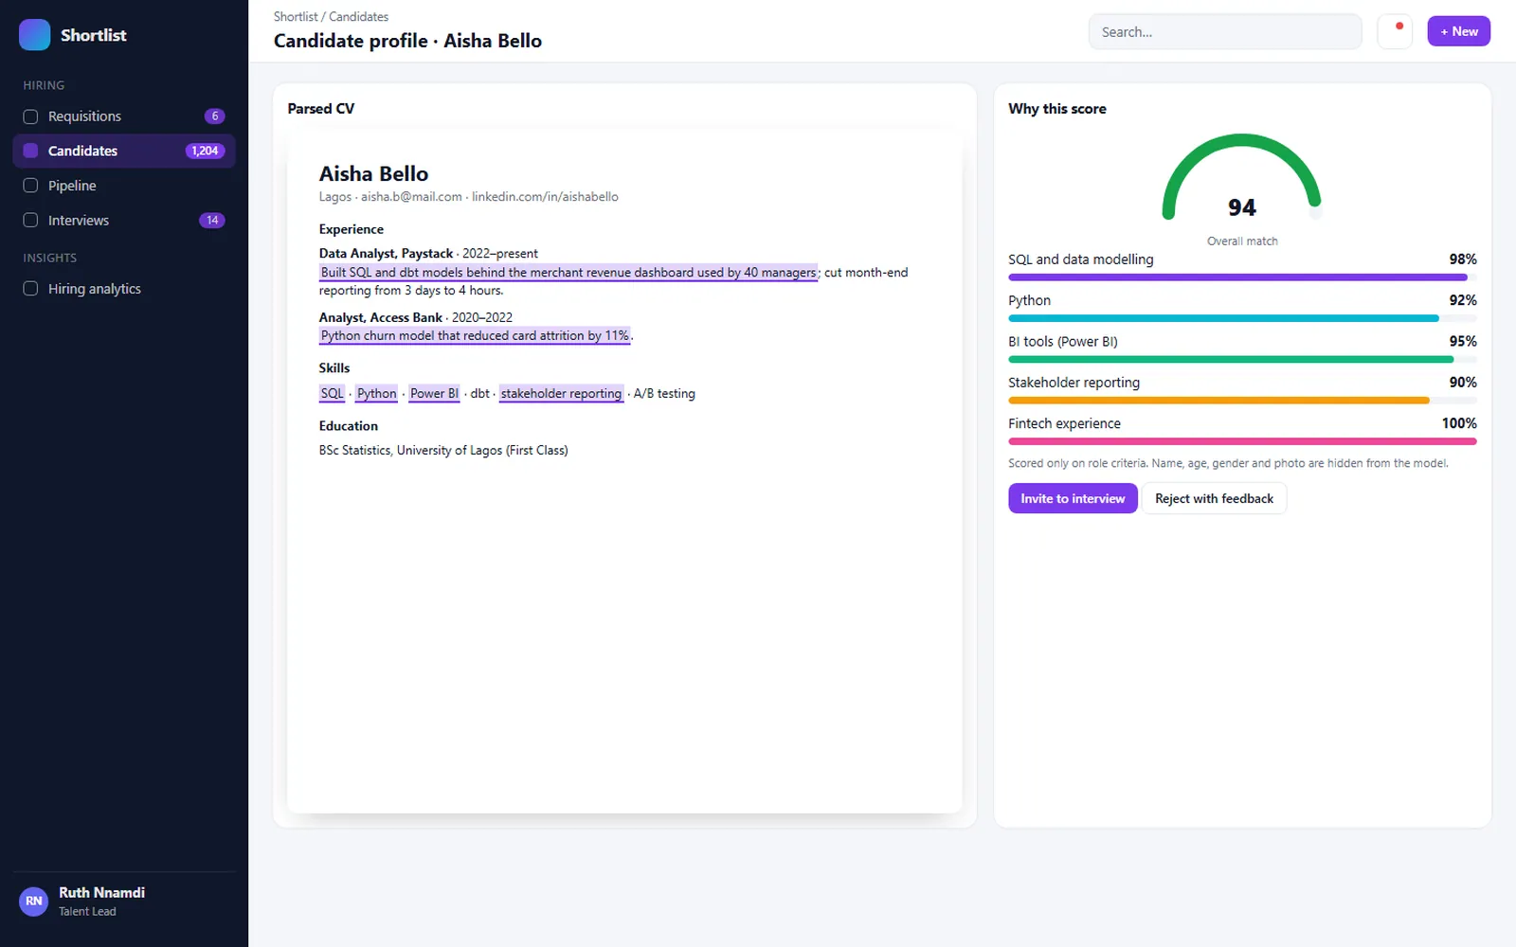Click the SQL and data modelling score bar
This screenshot has width=1516, height=947.
[x=1242, y=277]
